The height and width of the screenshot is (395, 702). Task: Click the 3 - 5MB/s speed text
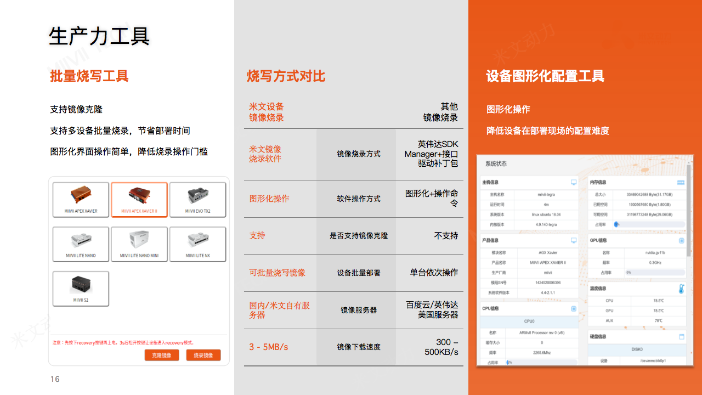pyautogui.click(x=269, y=347)
